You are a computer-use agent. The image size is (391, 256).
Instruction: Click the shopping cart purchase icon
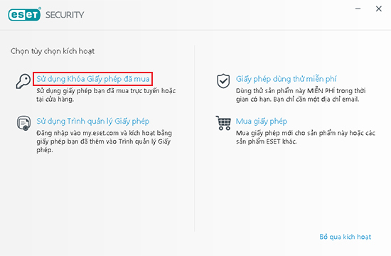click(223, 123)
